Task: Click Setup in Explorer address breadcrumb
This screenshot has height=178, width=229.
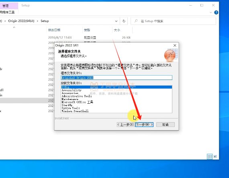Action: 45,21
